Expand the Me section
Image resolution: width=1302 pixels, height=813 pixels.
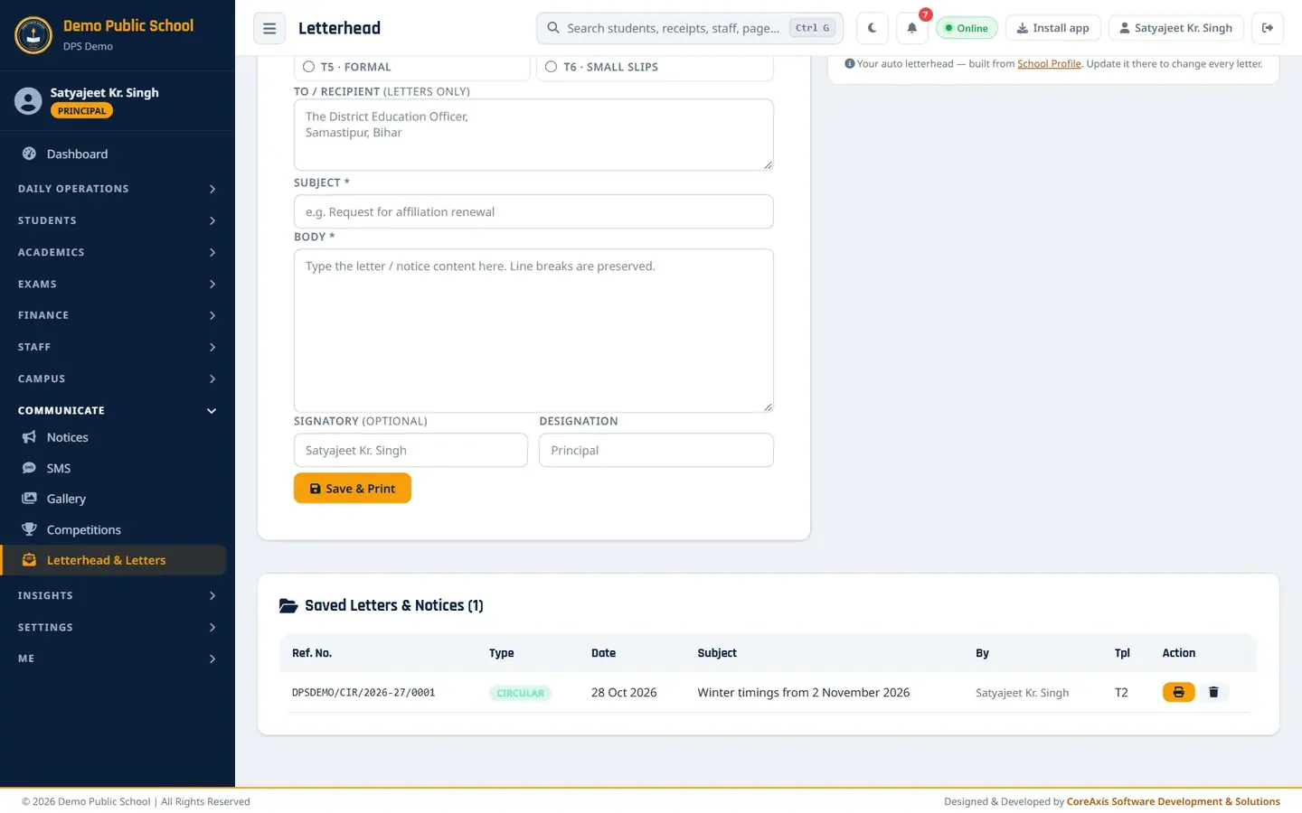coord(118,659)
